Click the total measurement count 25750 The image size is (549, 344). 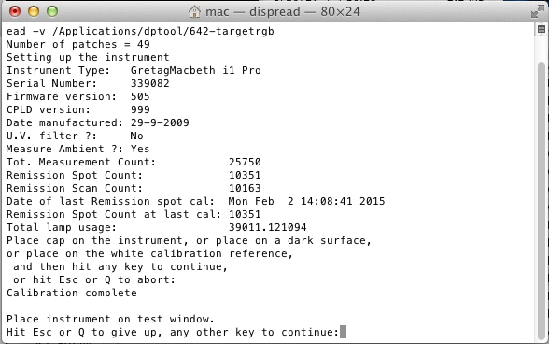pos(245,162)
